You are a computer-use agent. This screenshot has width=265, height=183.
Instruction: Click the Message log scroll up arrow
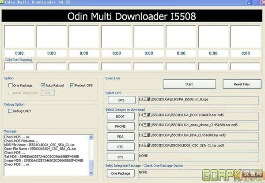(91, 137)
